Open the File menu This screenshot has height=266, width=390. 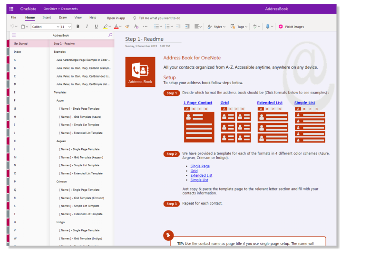pyautogui.click(x=13, y=18)
